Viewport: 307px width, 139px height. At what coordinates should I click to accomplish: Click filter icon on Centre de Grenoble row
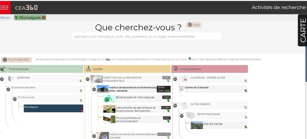(245, 91)
